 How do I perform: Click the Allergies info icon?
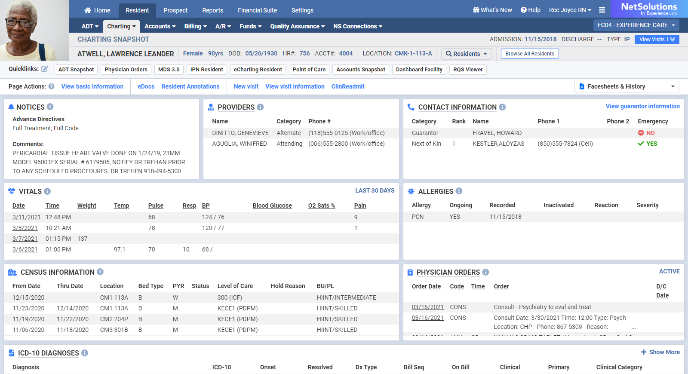(459, 191)
